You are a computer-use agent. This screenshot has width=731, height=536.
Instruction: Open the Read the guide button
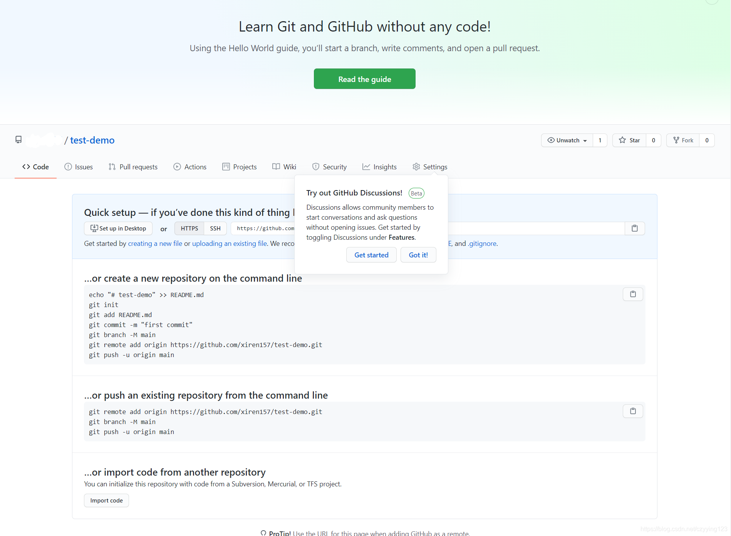tap(364, 79)
